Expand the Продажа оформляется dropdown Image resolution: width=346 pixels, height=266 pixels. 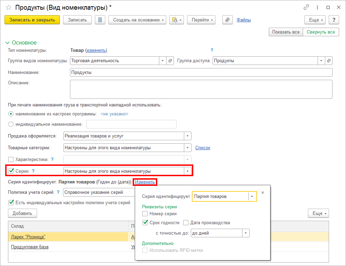click(x=188, y=136)
